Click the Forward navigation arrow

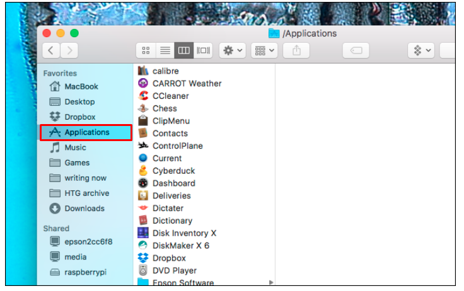pyautogui.click(x=69, y=50)
